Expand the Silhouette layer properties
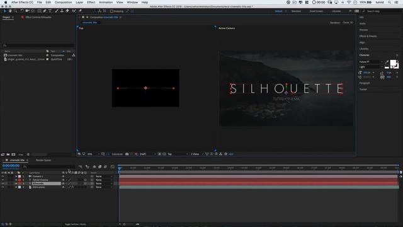 pos(16,183)
